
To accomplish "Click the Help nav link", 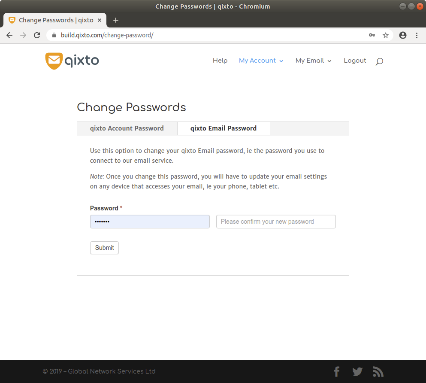I will 220,61.
